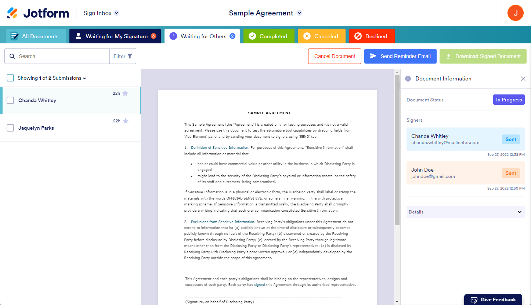Star the Jaquelyn Parks submission
The width and height of the screenshot is (531, 305).
coord(125,121)
